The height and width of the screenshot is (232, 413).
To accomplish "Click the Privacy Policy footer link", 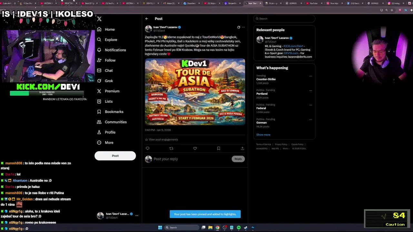I will click(x=281, y=144).
